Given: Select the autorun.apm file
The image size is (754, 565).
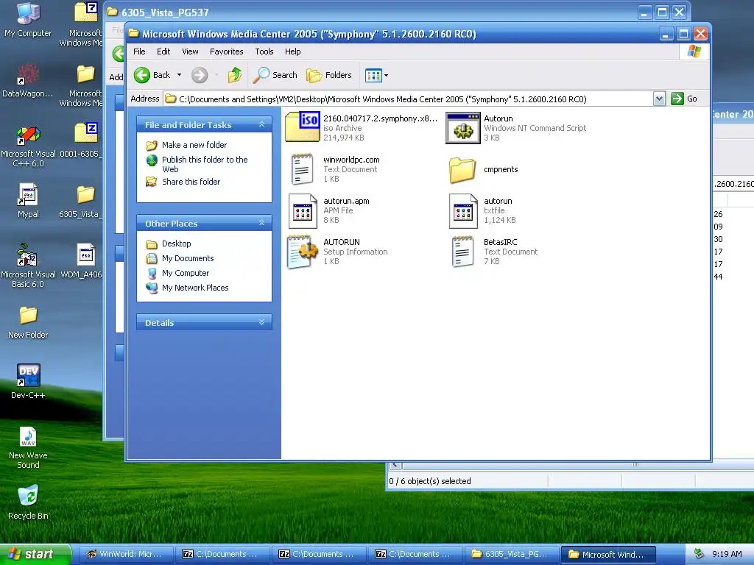Looking at the screenshot, I should tap(329, 210).
